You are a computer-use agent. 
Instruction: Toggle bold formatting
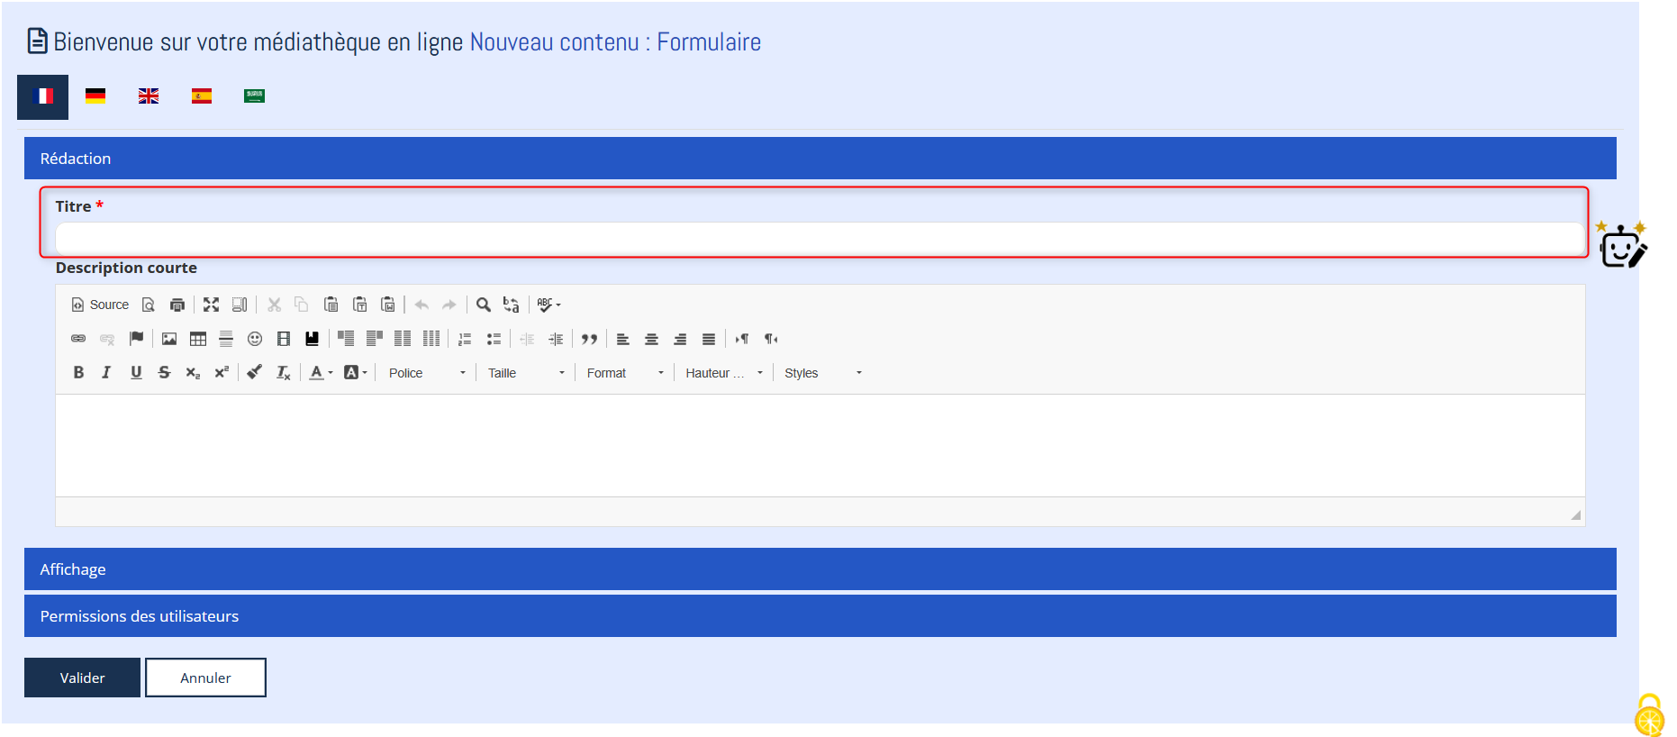pyautogui.click(x=78, y=373)
